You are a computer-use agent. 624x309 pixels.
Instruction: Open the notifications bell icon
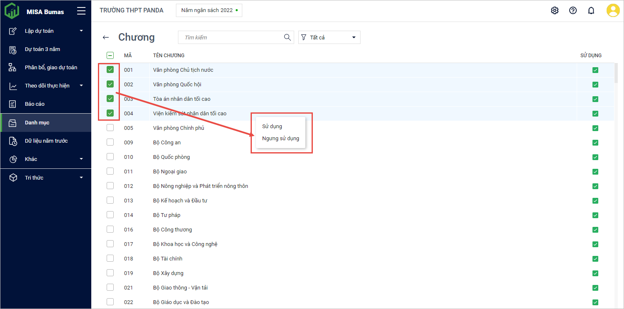point(591,11)
